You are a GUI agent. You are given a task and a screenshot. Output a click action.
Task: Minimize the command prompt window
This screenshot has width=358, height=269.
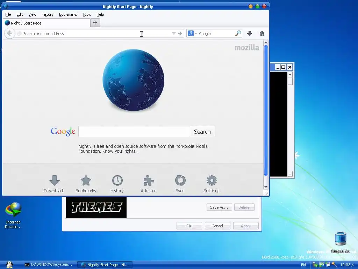pos(277,67)
